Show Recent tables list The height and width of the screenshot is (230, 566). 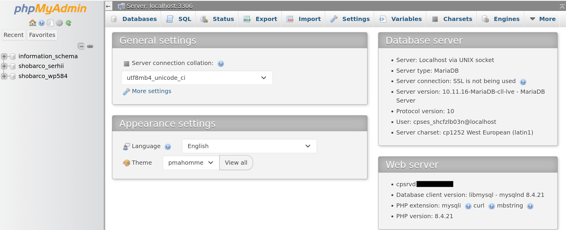click(14, 35)
